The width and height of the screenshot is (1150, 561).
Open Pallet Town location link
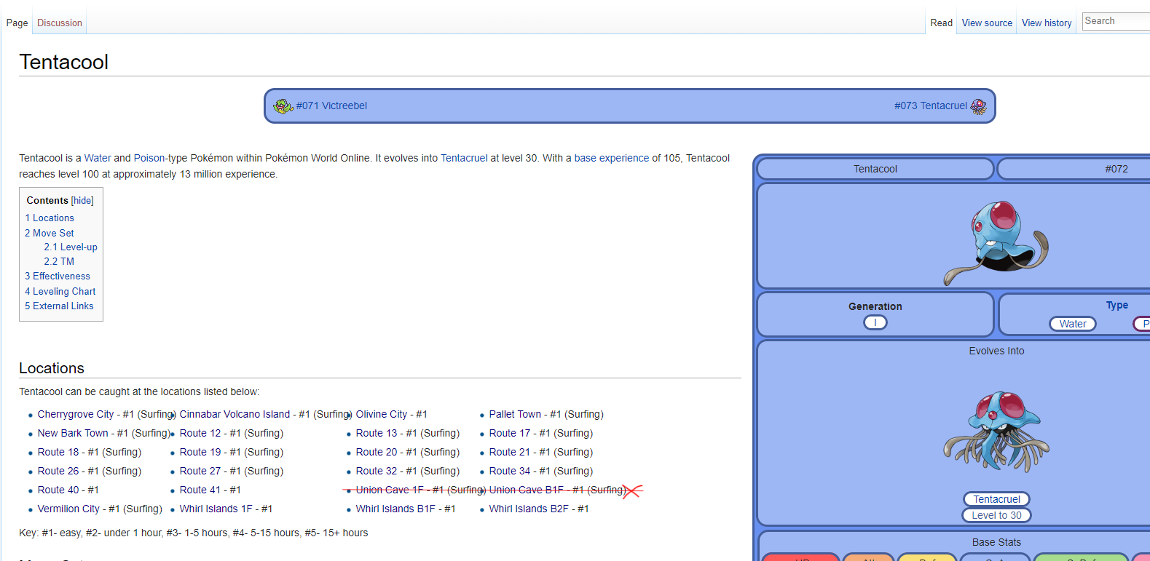coord(515,414)
